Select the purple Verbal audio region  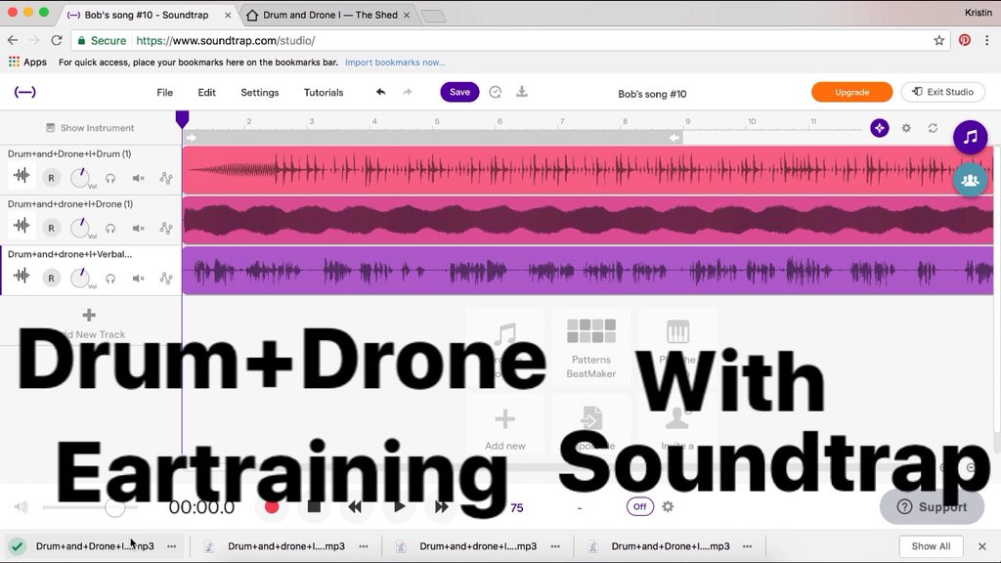coord(588,271)
